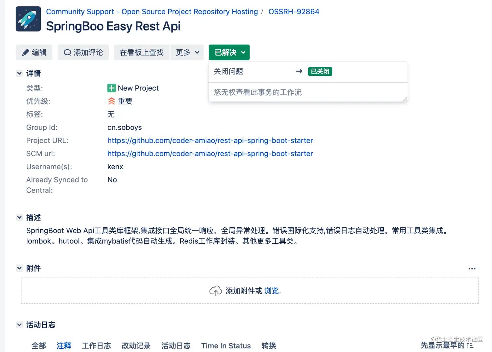Collapse the 附件 section
Image resolution: width=492 pixels, height=352 pixels.
point(20,268)
